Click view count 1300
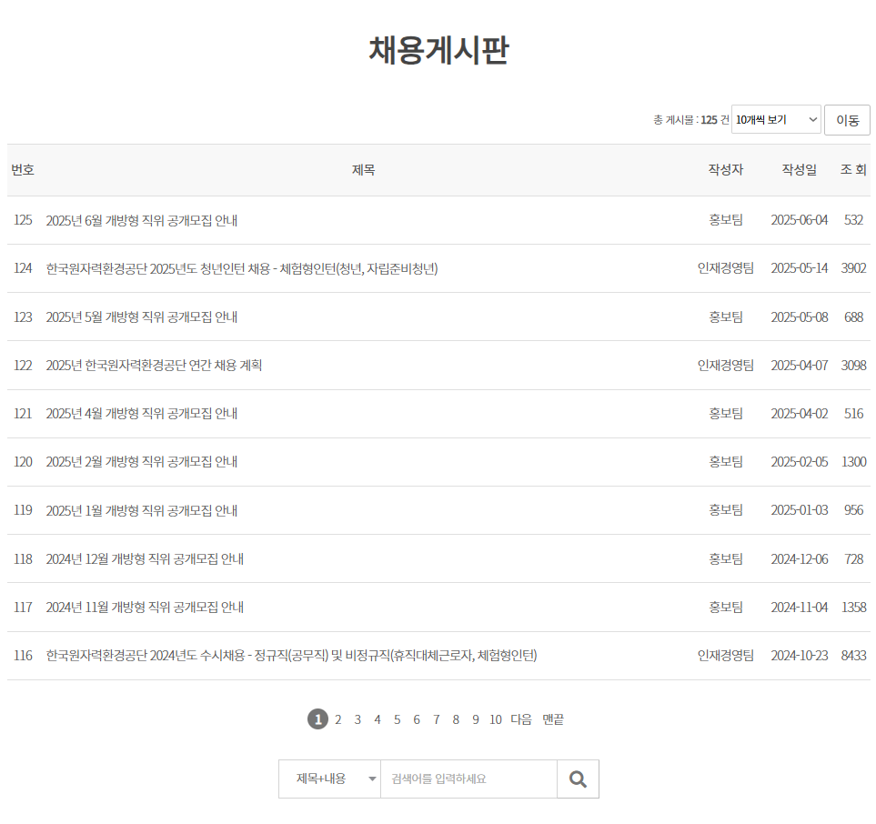Viewport: 876px width, 824px height. click(x=853, y=462)
